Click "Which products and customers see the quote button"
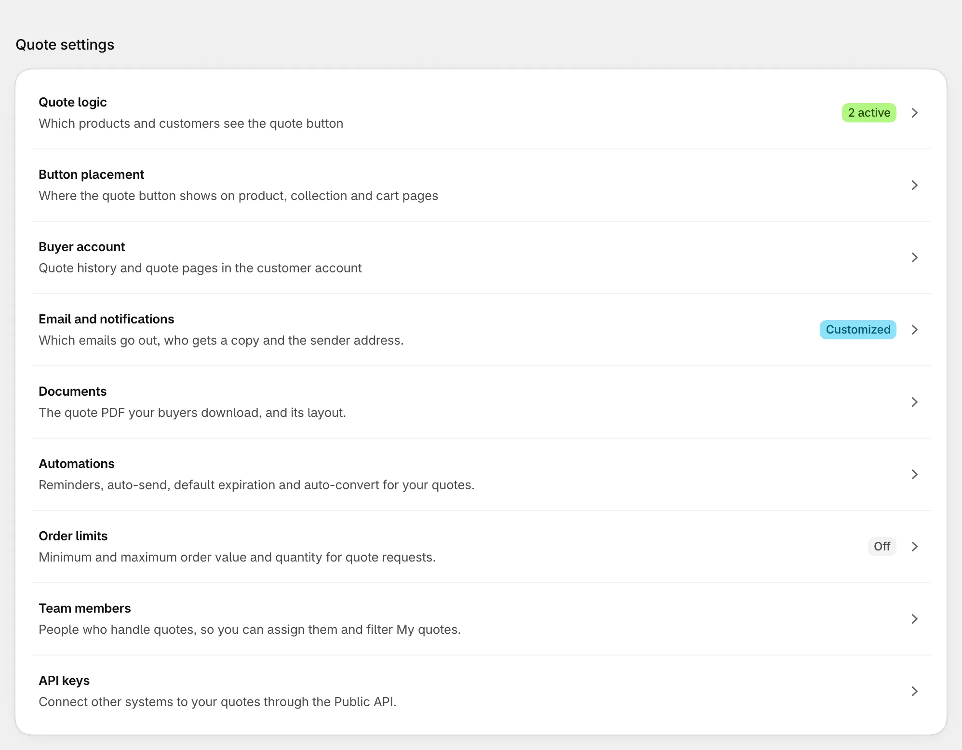962x750 pixels. point(191,123)
